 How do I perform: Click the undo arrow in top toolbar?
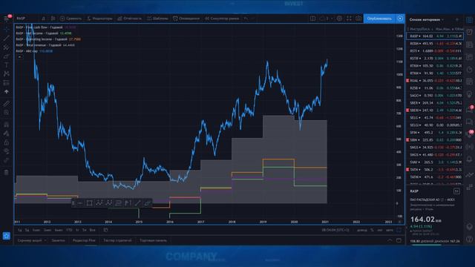[246, 19]
